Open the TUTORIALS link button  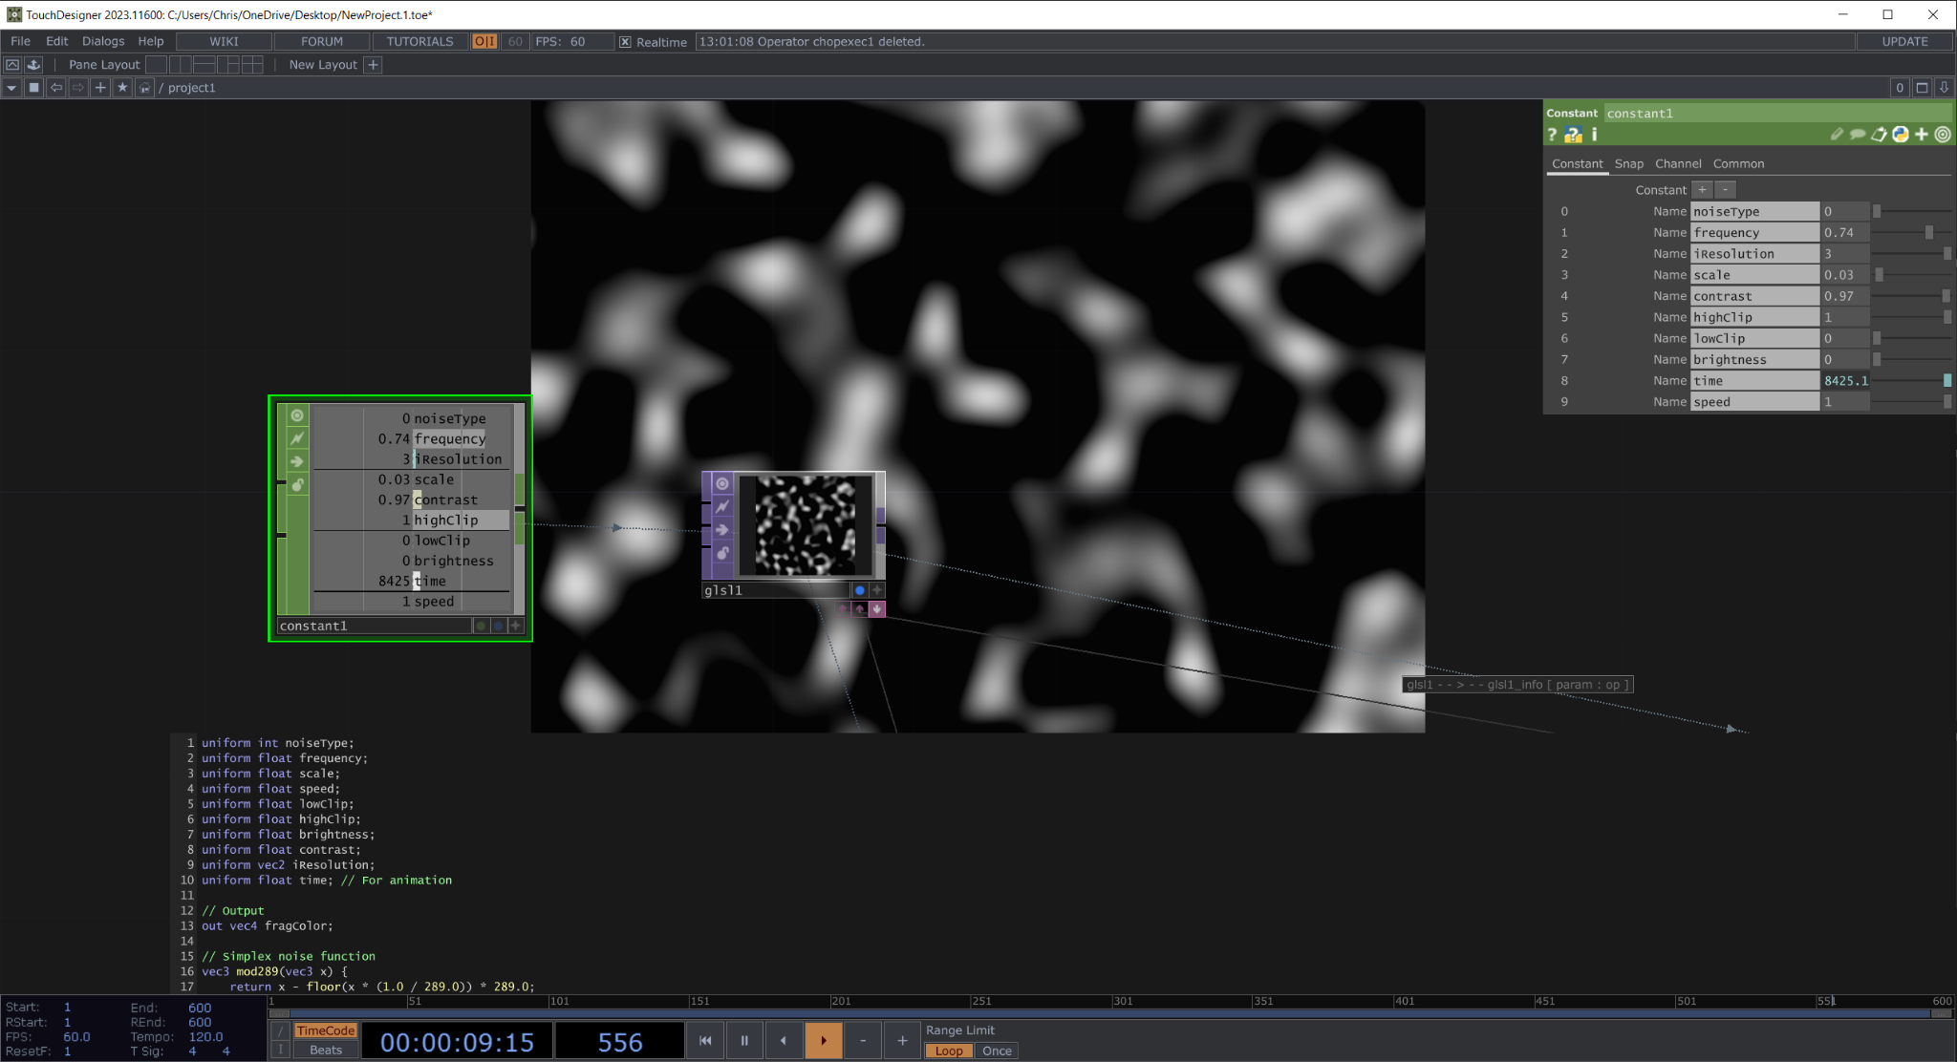click(419, 42)
